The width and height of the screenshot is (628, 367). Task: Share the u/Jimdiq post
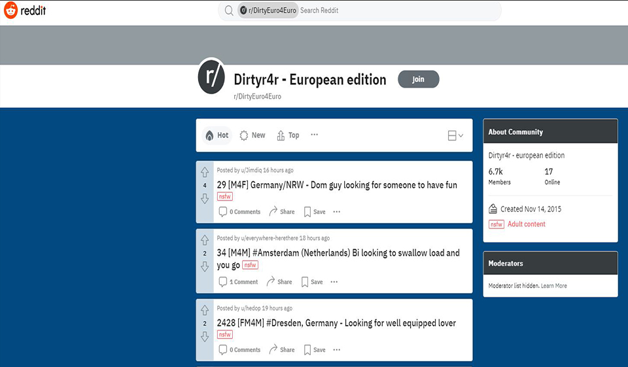[281, 212]
